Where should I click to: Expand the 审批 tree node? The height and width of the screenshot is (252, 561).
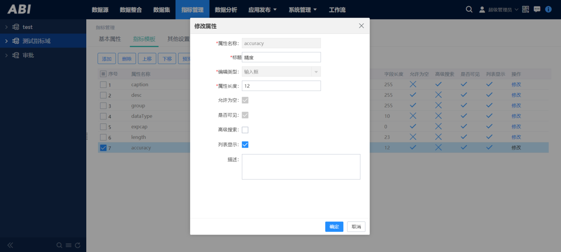[x=6, y=55]
